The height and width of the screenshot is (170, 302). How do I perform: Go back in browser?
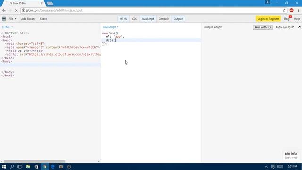pyautogui.click(x=4, y=10)
